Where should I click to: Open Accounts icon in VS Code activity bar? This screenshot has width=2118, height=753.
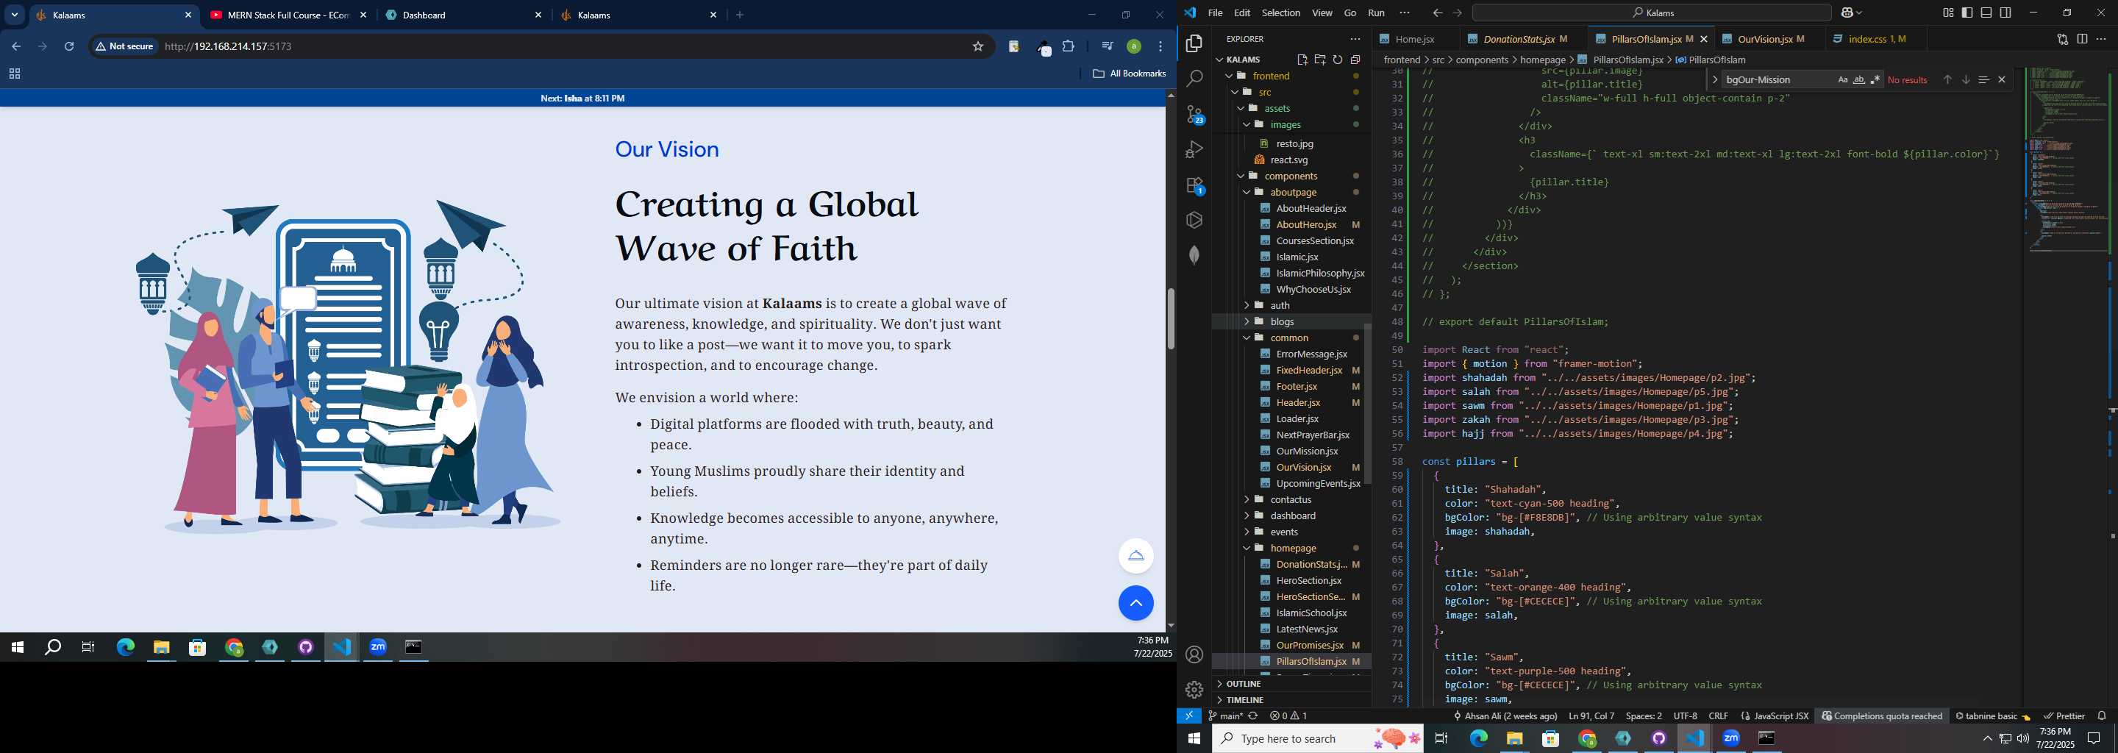pos(1194,655)
